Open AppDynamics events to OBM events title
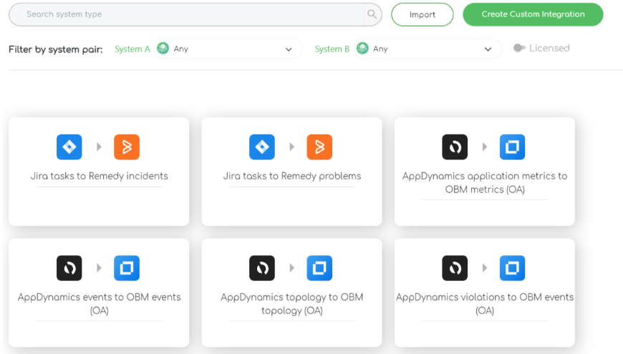The width and height of the screenshot is (623, 354). (99, 304)
